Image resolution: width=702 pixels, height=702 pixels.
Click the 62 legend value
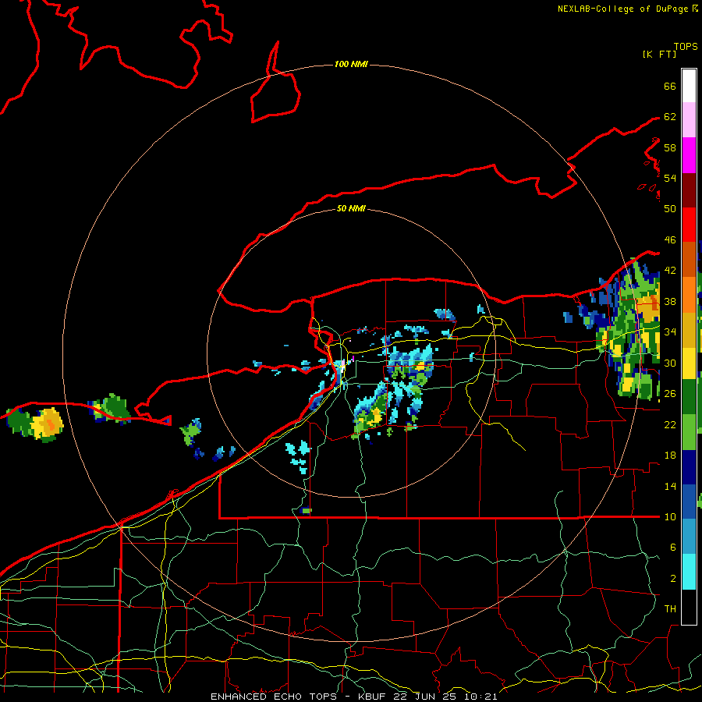[x=670, y=117]
